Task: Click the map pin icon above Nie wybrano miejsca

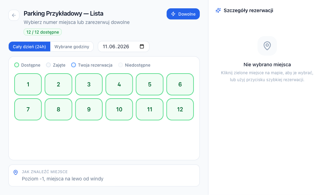Action: [x=267, y=46]
